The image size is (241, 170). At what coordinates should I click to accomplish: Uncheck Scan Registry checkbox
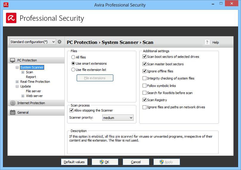(144, 100)
